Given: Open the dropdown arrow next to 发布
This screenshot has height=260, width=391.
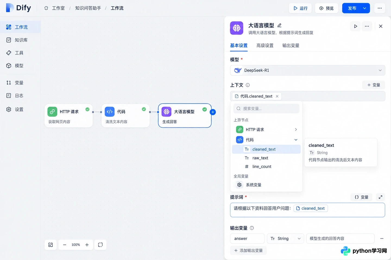Looking at the screenshot, I should 365,8.
